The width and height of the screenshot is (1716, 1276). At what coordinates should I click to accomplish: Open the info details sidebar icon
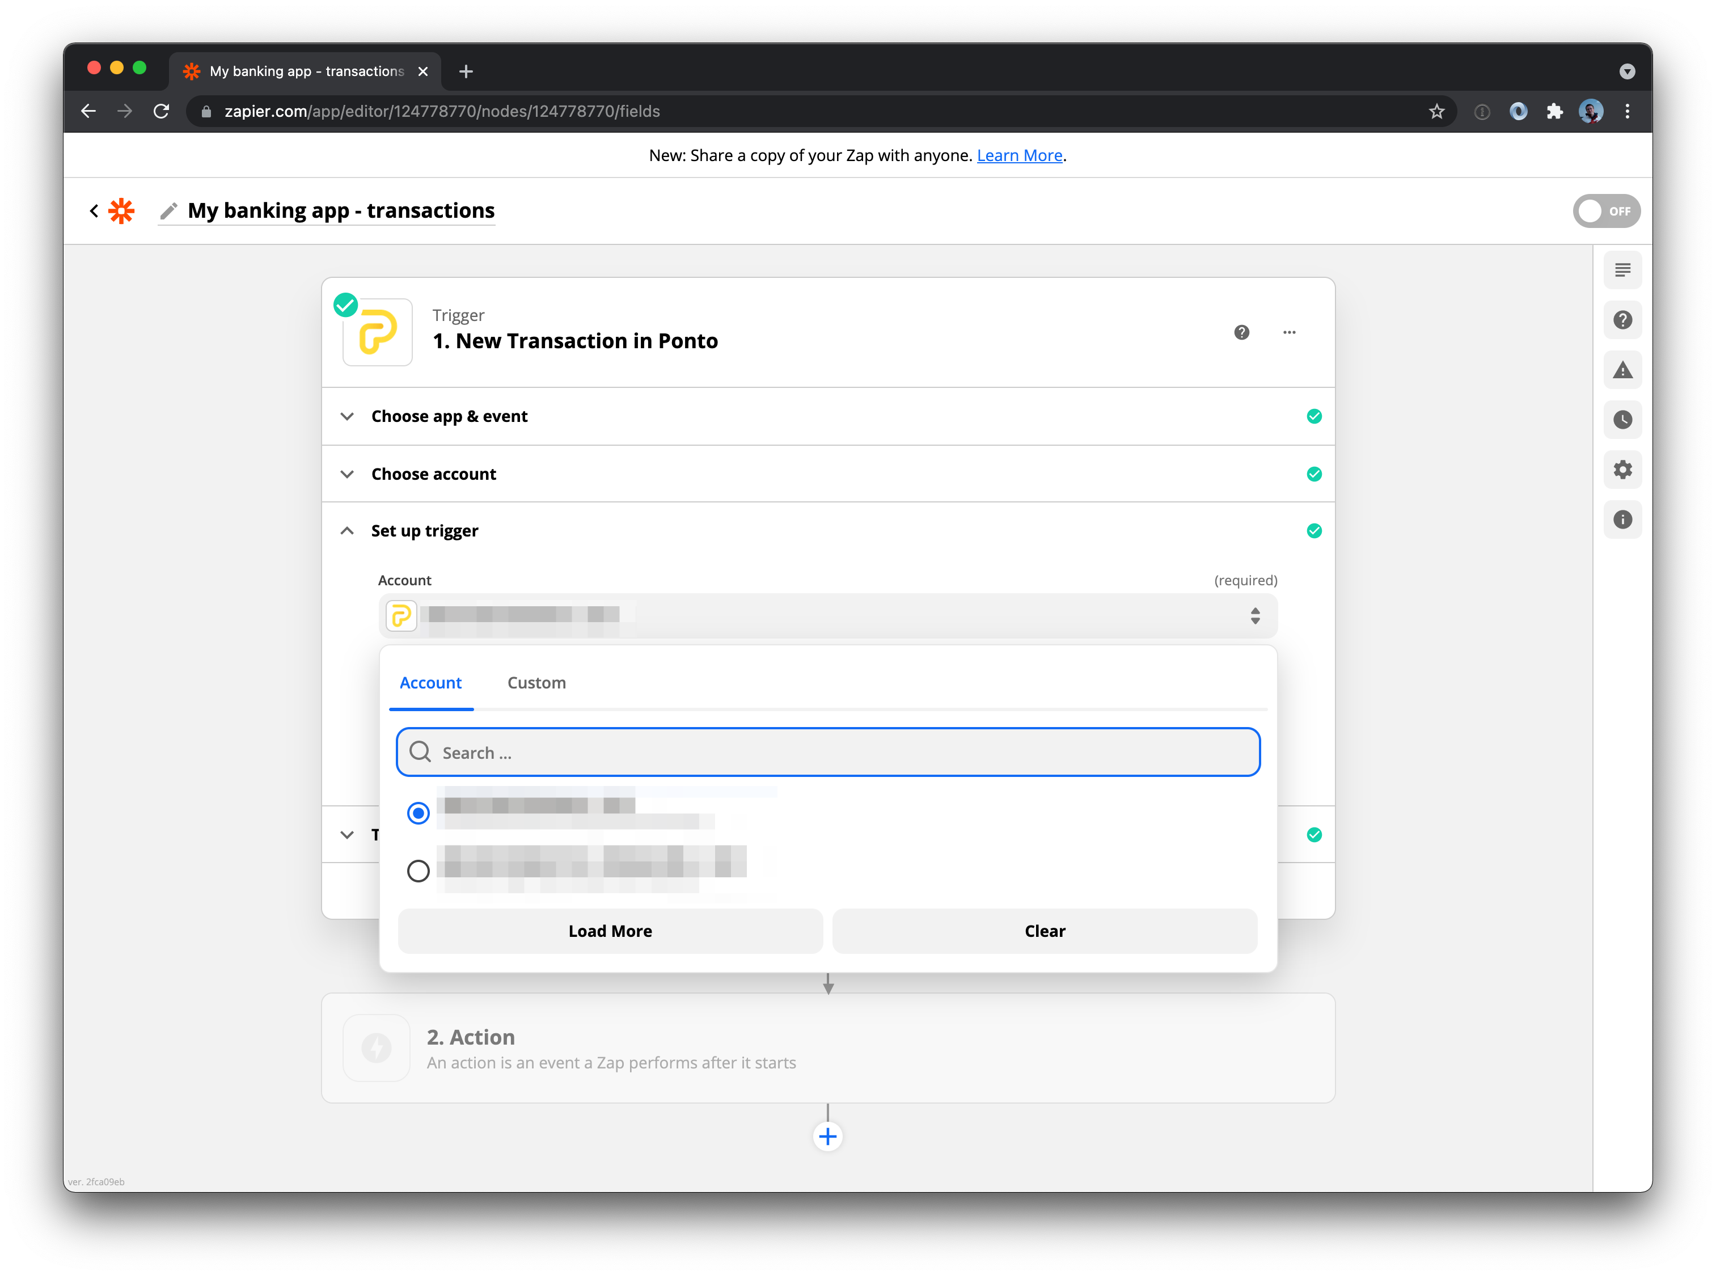(1622, 519)
